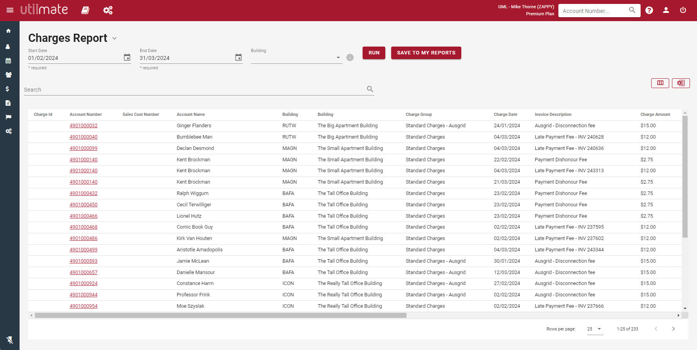Open the user profile icon
Screen dimensions: 697x350
(666, 11)
